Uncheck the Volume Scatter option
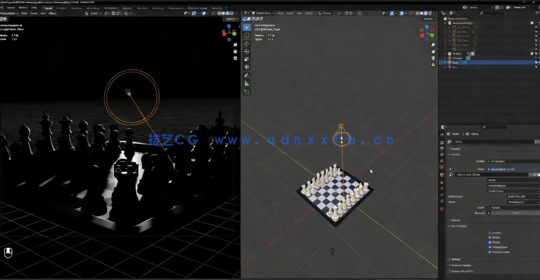The width and height of the screenshot is (540, 280). pos(490,252)
